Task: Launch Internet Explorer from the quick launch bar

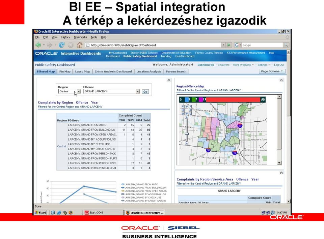Action: click(59, 212)
